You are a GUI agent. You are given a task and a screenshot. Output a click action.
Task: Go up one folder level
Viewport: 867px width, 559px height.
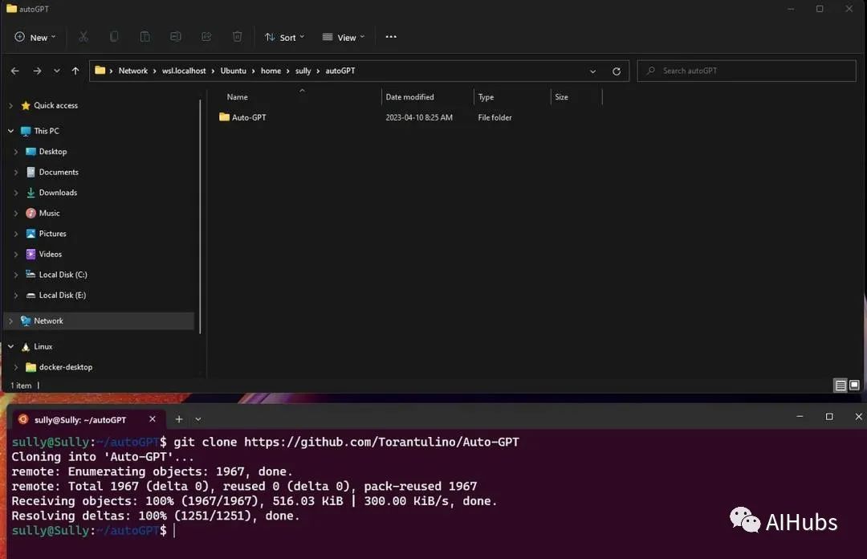coord(75,71)
